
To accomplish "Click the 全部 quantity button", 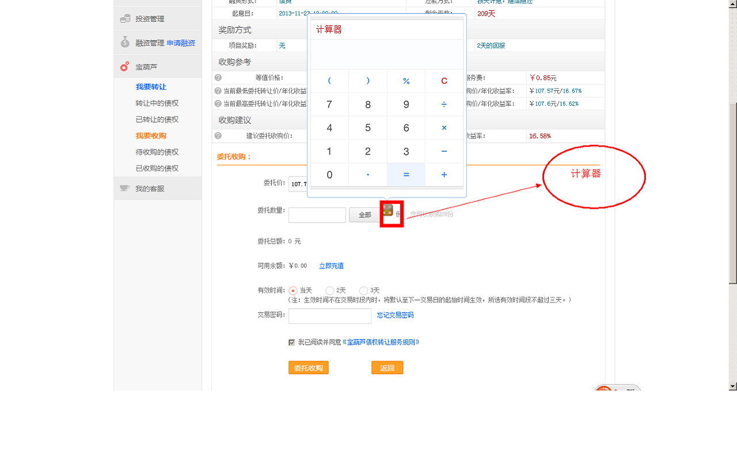I will click(x=365, y=215).
